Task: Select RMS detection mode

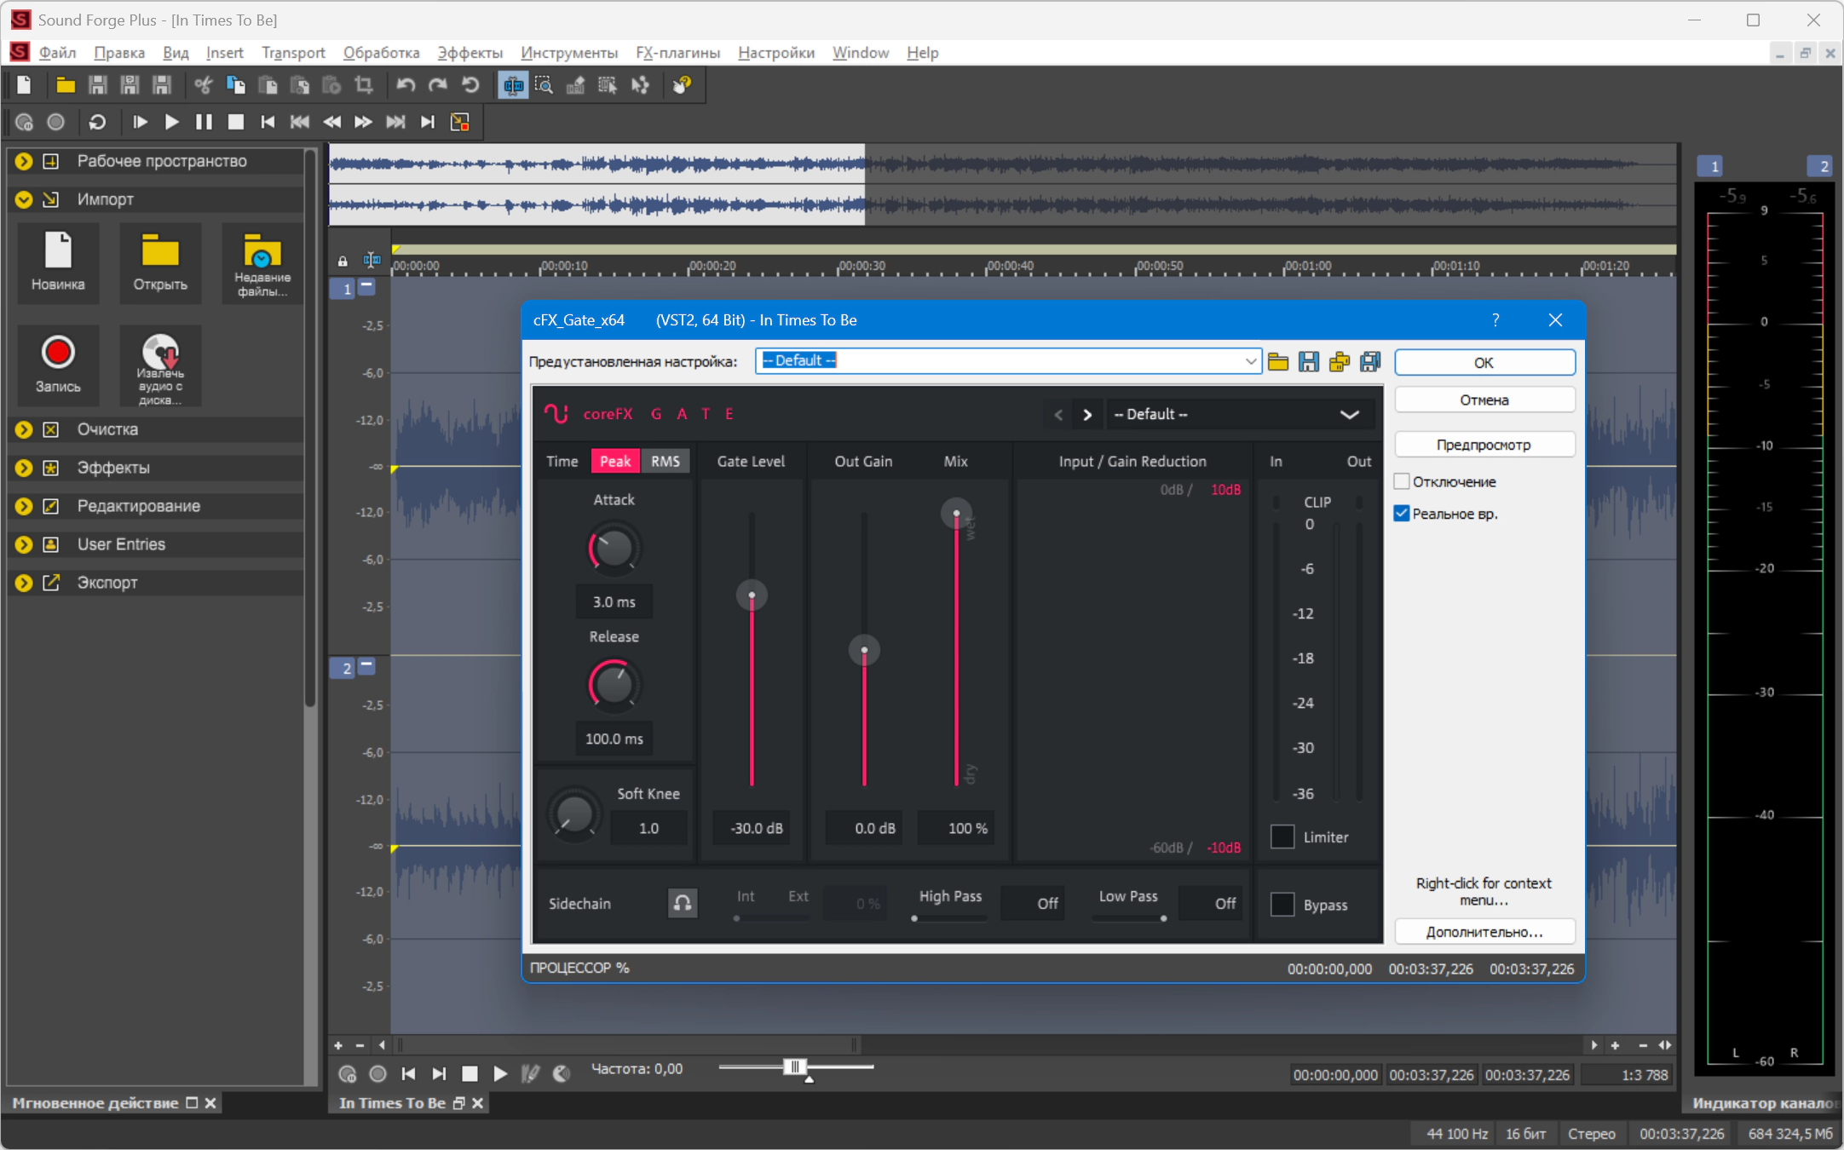Action: pyautogui.click(x=666, y=461)
